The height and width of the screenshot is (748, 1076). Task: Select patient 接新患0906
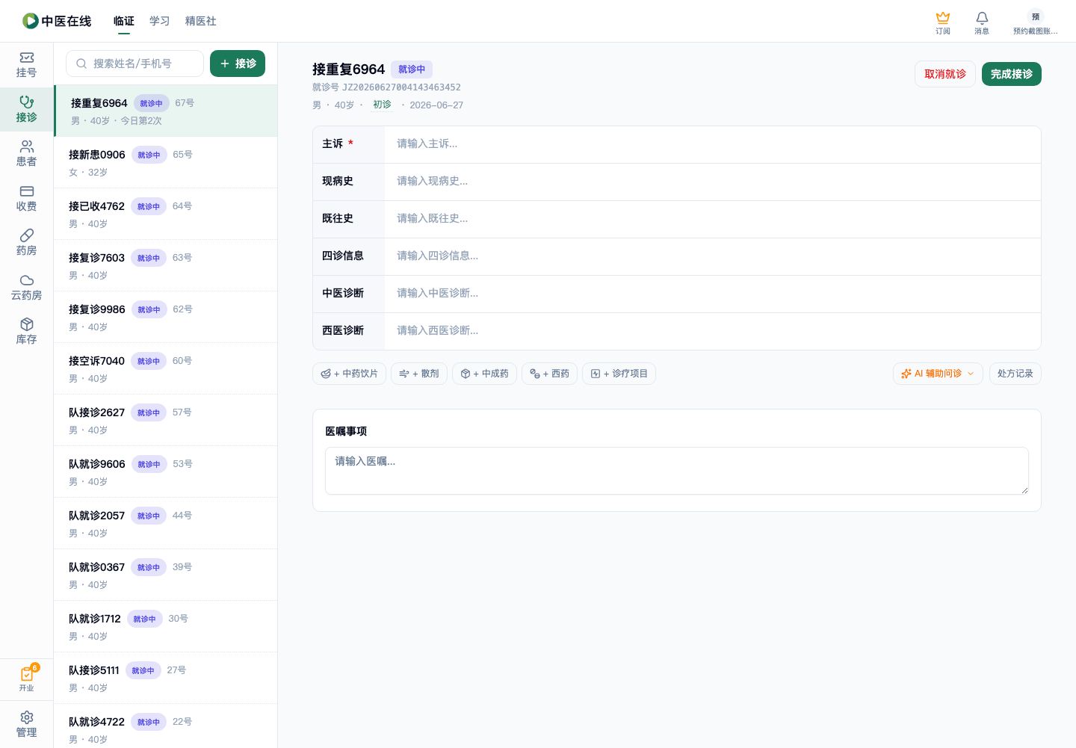point(166,162)
